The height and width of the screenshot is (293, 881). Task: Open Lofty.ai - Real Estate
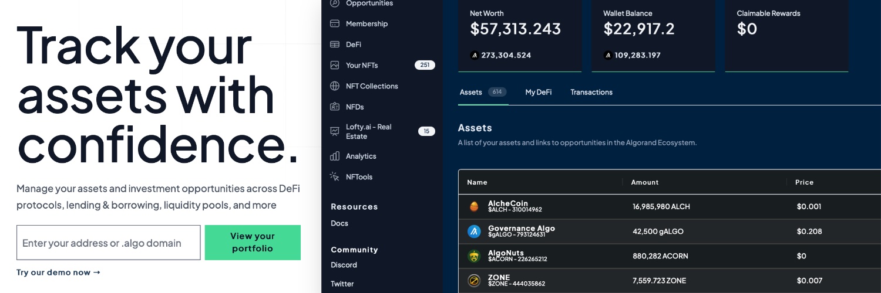click(369, 131)
